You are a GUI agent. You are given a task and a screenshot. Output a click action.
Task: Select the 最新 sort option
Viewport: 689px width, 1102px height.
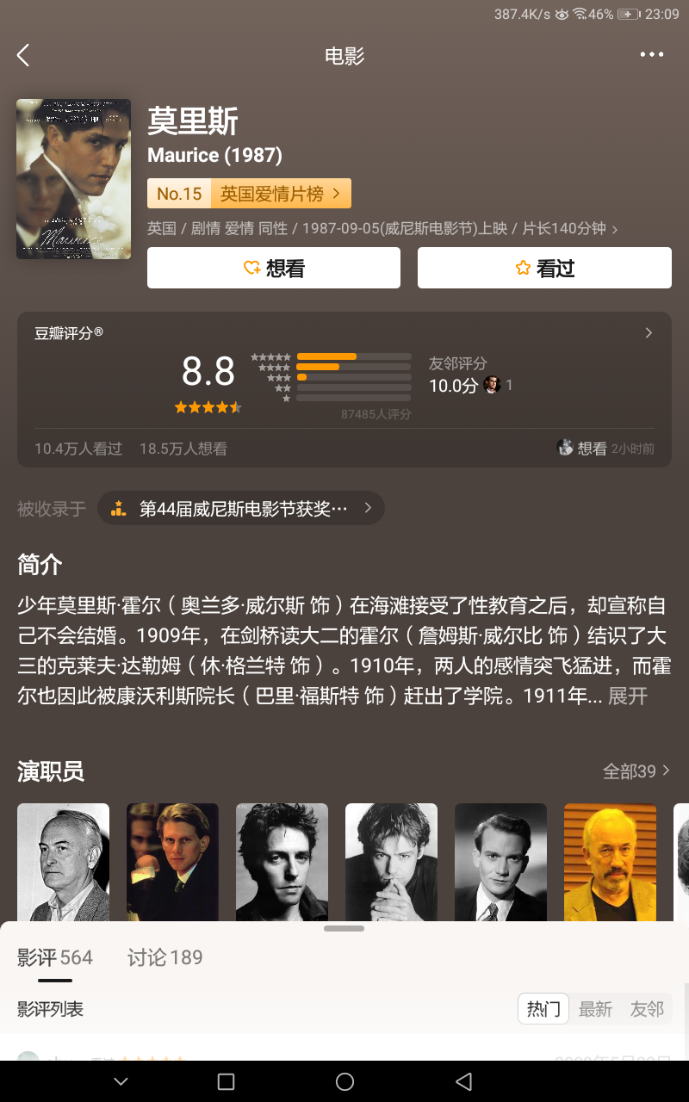pos(595,1009)
